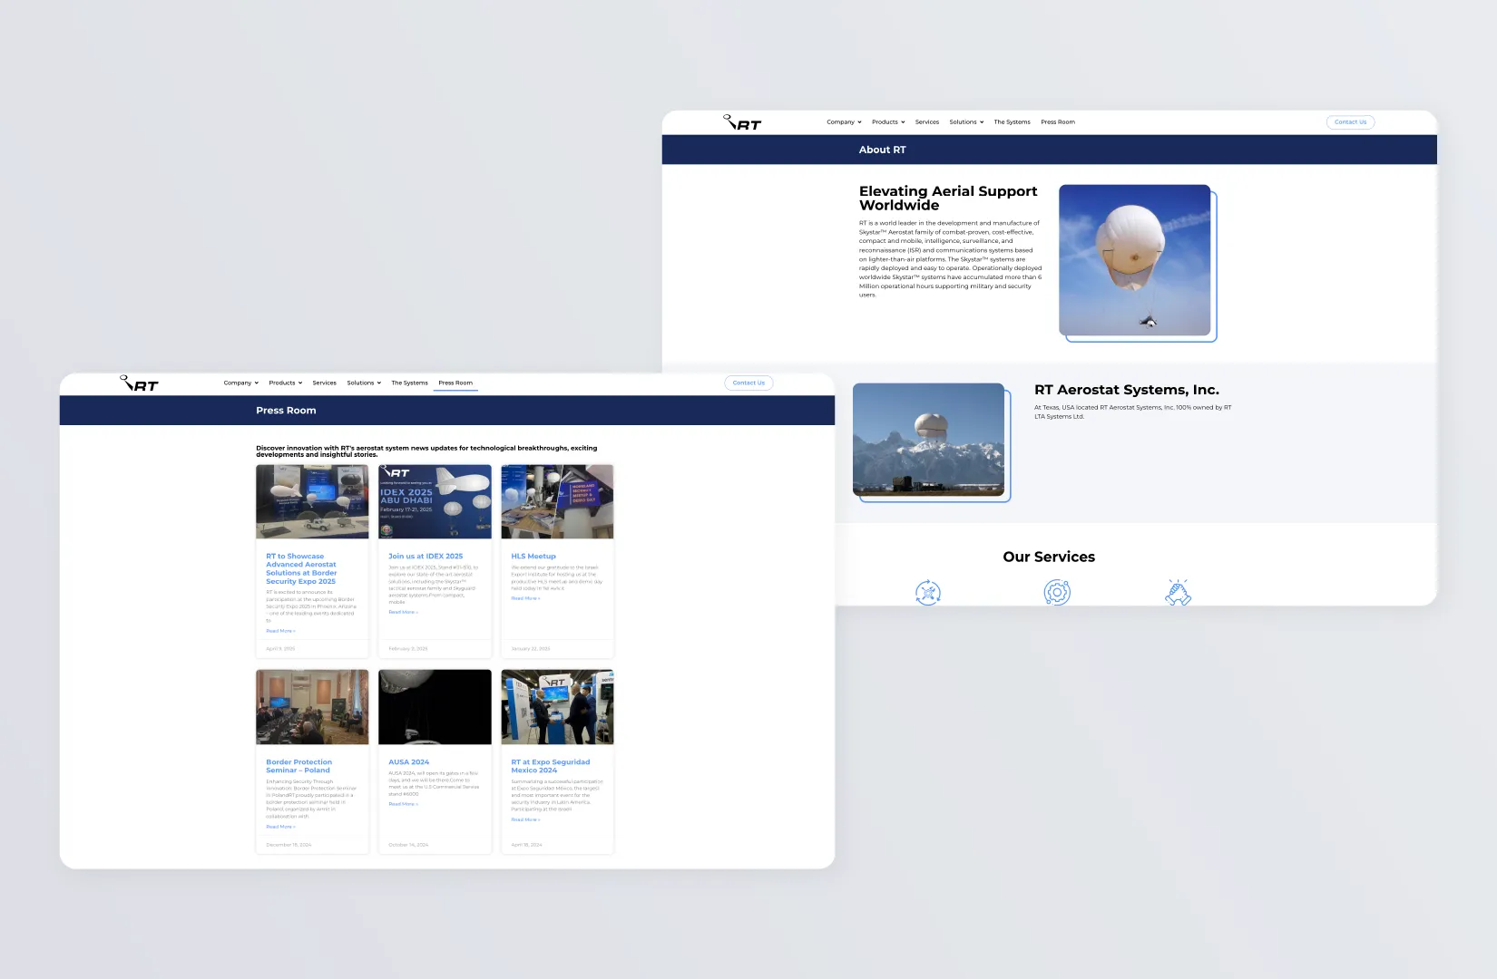
Task: Open the Poland seminar room thumbnail
Action: [312, 707]
